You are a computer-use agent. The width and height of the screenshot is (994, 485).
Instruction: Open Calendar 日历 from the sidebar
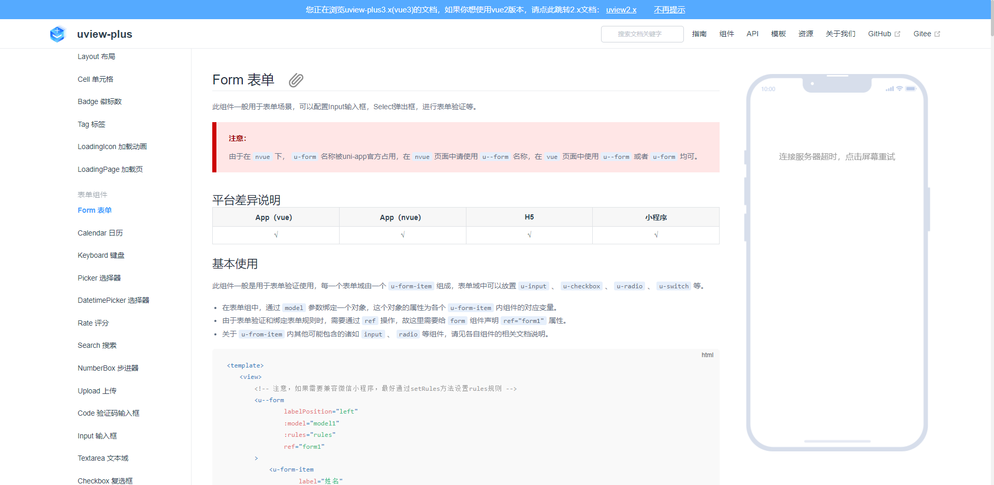[x=100, y=233]
